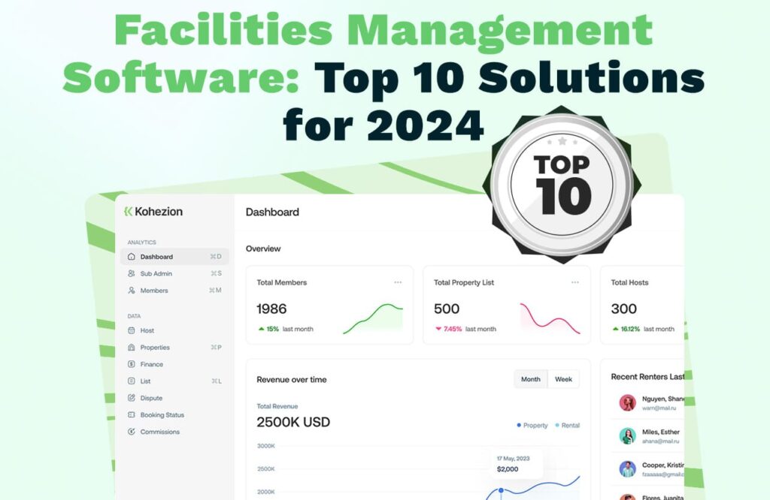
Task: Click the 15% last month indicator
Action: click(x=285, y=329)
